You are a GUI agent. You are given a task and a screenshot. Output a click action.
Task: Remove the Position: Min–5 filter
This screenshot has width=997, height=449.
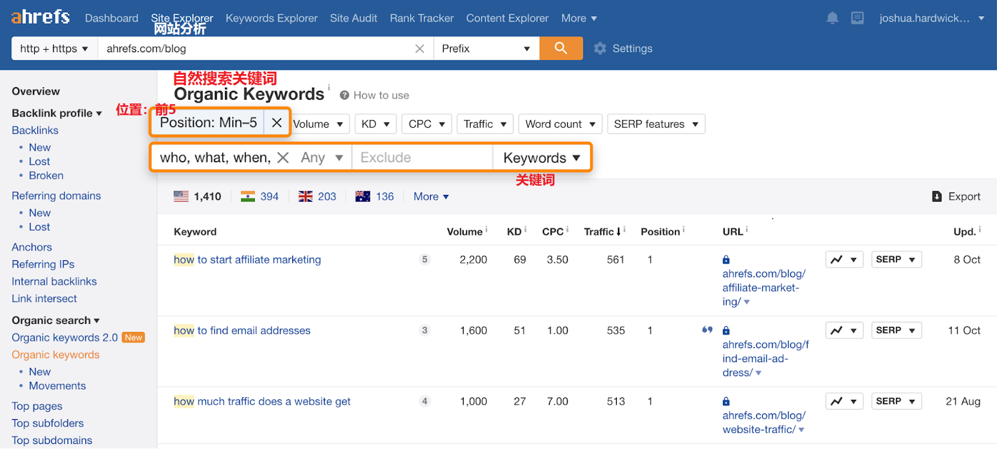click(277, 123)
